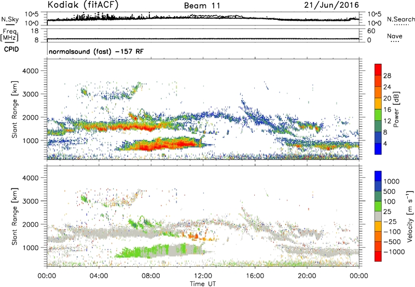415x287 pixels.
Task: Click the '28' tick on power colorbar
Action: [387, 76]
